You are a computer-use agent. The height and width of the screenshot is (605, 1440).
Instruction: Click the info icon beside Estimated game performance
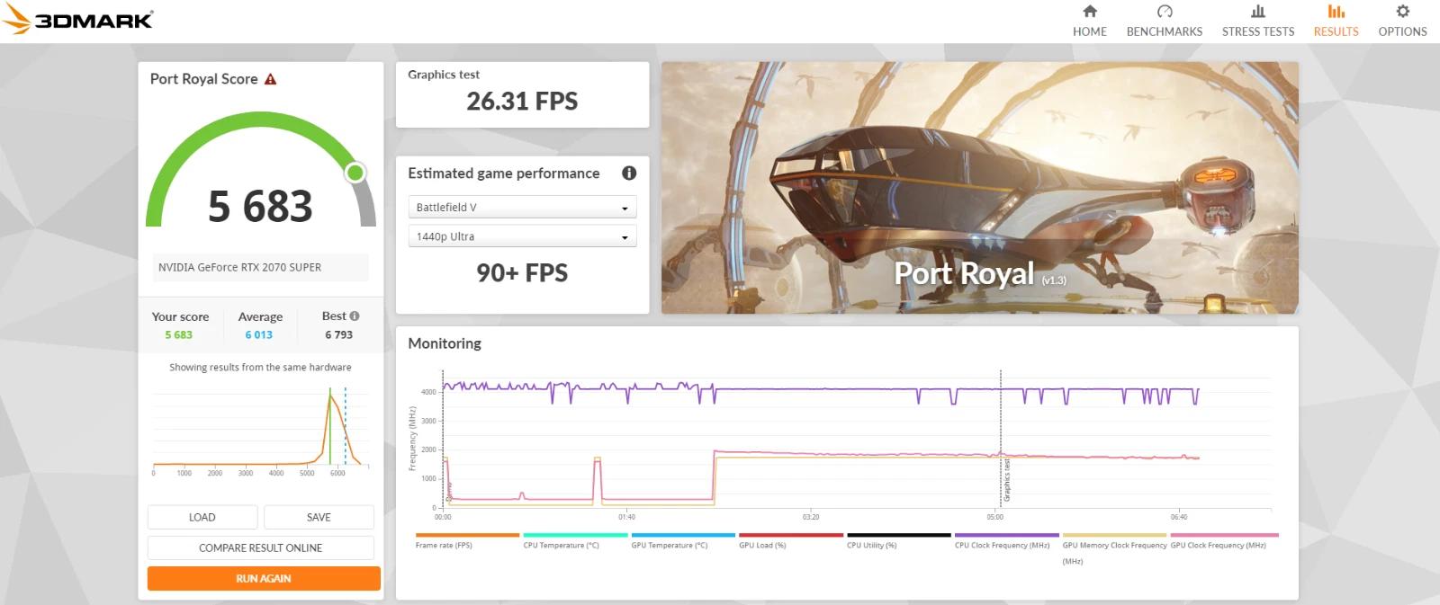tap(629, 173)
